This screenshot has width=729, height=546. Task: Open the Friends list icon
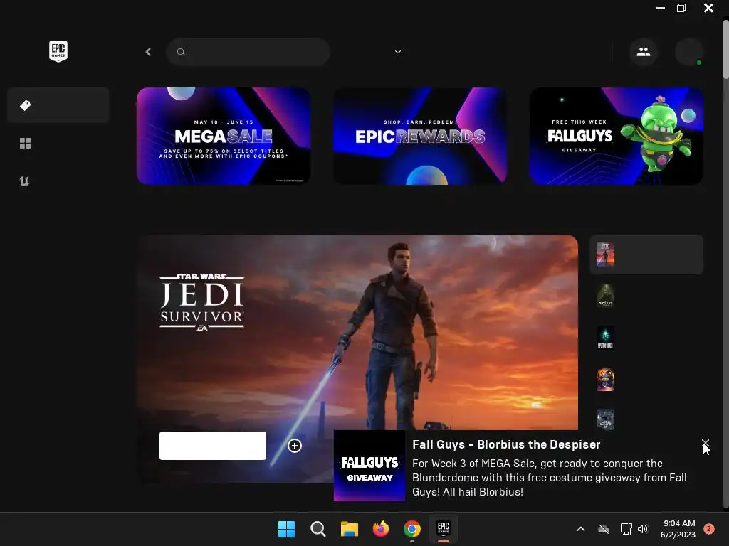tap(644, 52)
